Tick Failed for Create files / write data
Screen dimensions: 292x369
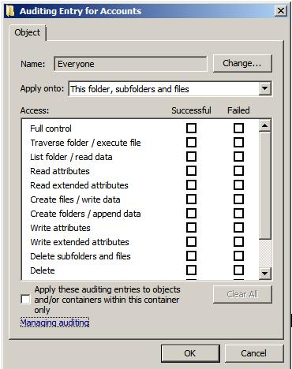pos(238,199)
